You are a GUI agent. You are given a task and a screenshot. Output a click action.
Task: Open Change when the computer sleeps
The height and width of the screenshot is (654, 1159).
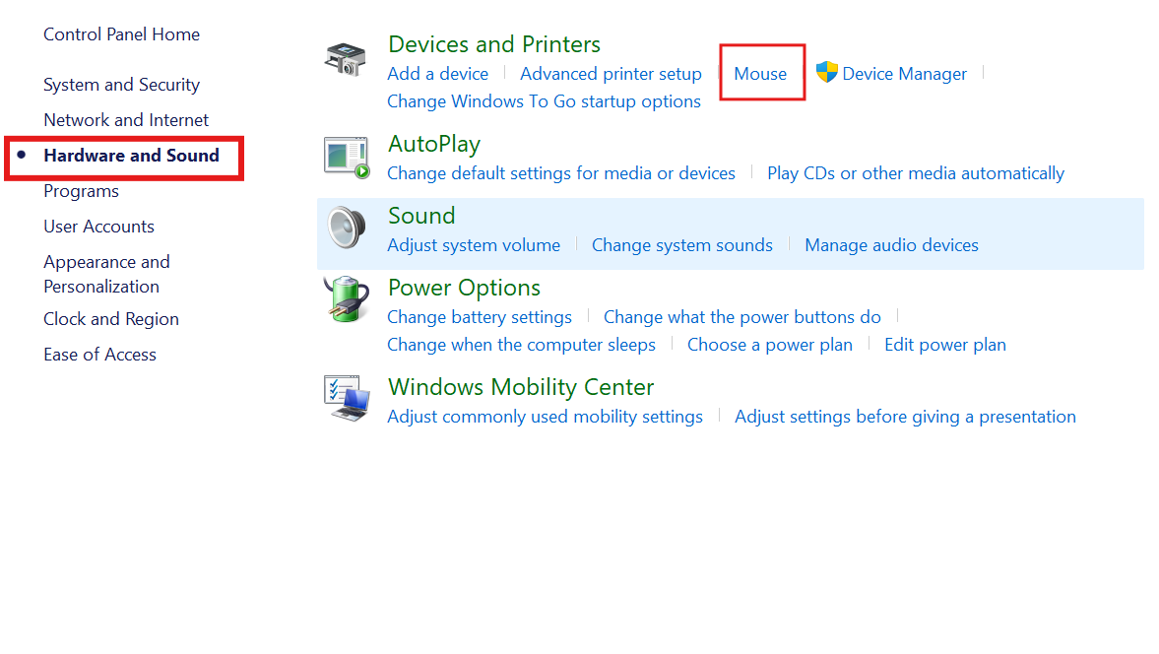pyautogui.click(x=521, y=345)
